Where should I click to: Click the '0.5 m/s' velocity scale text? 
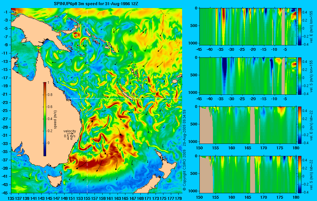70,136
